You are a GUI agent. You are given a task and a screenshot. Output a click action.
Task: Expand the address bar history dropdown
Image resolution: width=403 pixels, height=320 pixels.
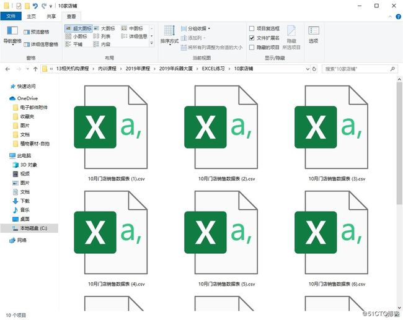click(308, 69)
